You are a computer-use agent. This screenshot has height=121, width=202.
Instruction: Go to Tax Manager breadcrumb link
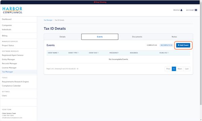[48, 20]
